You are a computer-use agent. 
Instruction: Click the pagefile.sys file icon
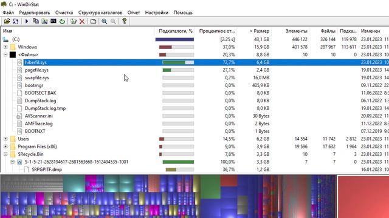point(19,70)
